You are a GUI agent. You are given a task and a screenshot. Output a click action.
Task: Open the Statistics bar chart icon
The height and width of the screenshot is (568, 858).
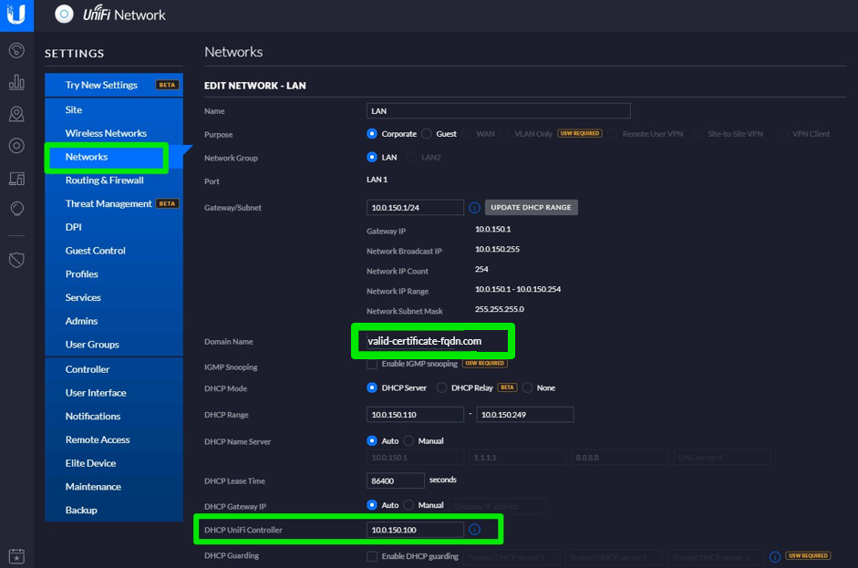[16, 82]
